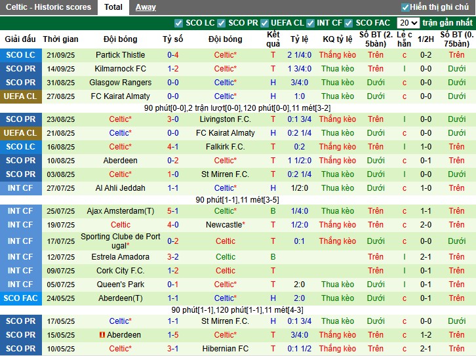Screen dimensions: 476x356
Task: Select the odds 2 1/4:0 in first row
Action: tap(300, 55)
